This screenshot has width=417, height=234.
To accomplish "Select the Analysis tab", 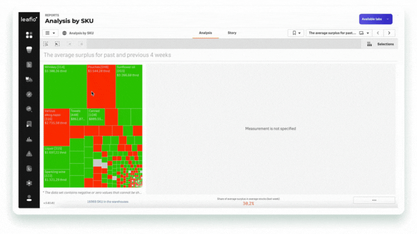I will (205, 33).
